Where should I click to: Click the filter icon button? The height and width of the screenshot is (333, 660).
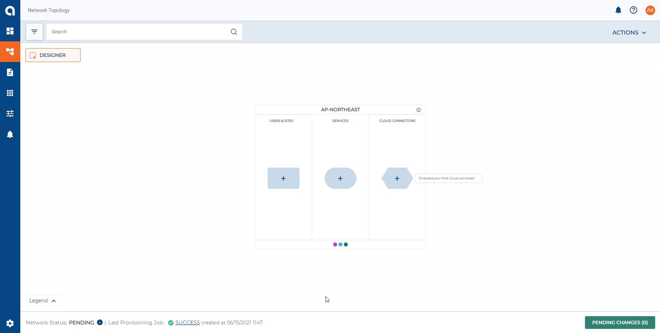click(34, 32)
